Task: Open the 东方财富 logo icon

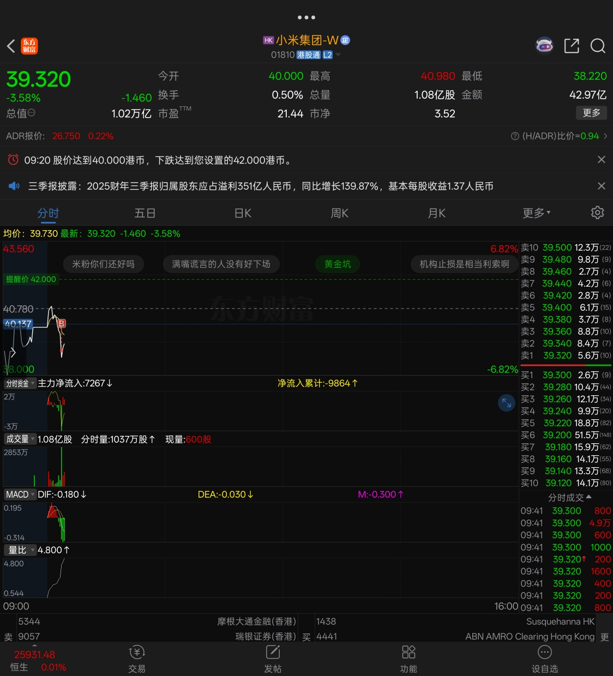Action: 29,46
